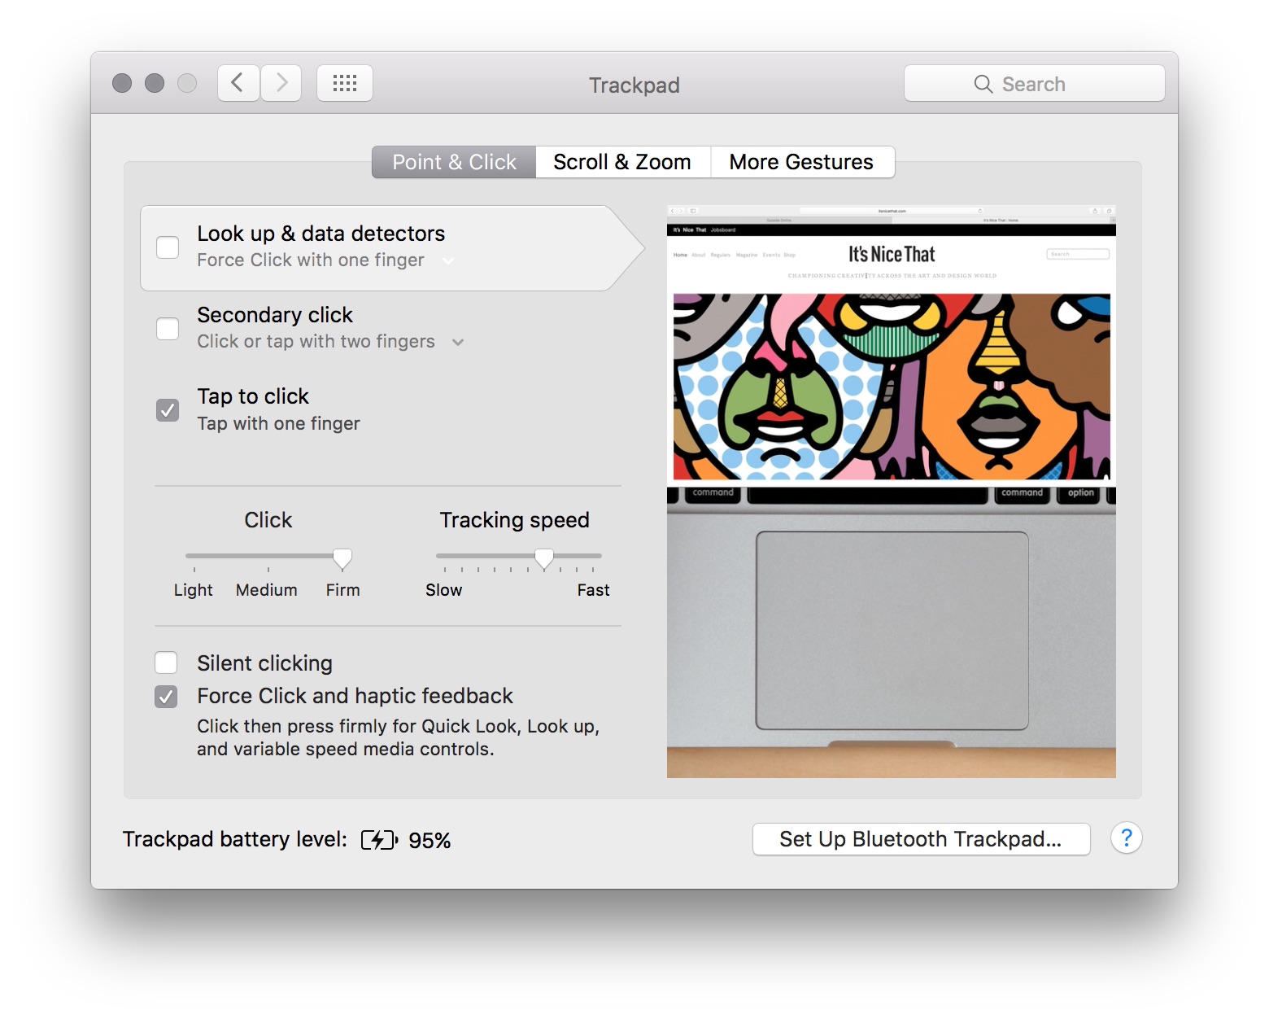Click Set Up Bluetooth Trackpad button

pyautogui.click(x=921, y=839)
